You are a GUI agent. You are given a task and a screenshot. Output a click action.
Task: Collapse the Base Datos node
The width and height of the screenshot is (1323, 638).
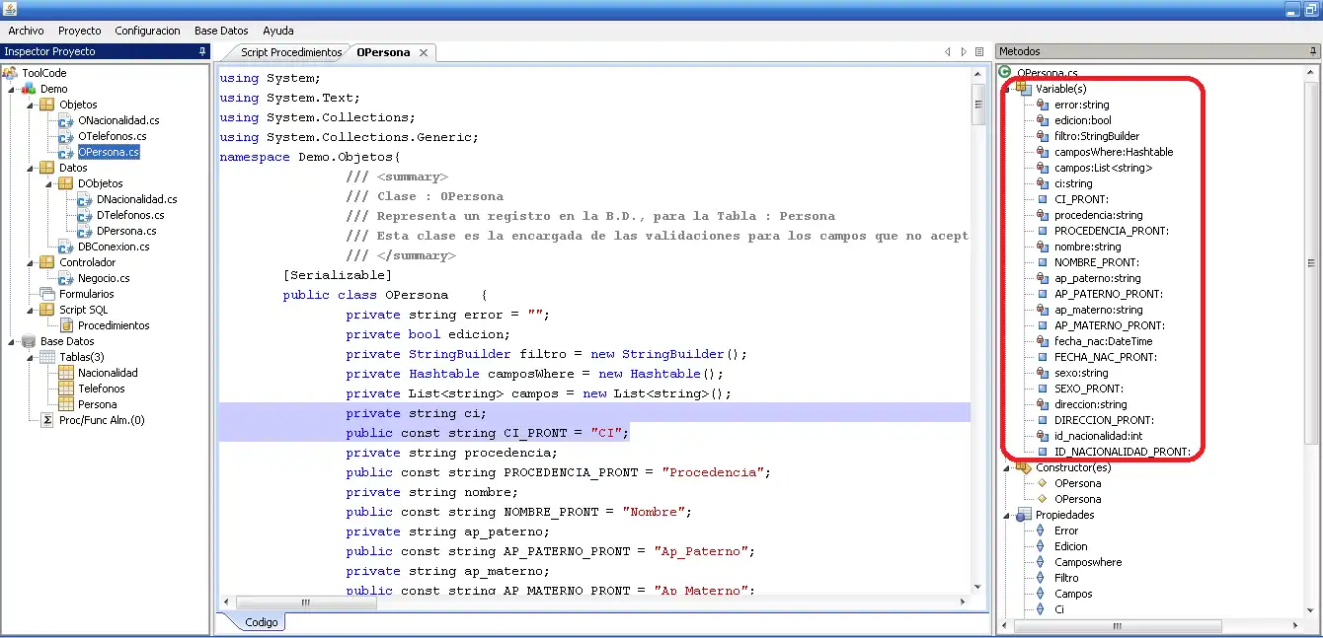[13, 341]
